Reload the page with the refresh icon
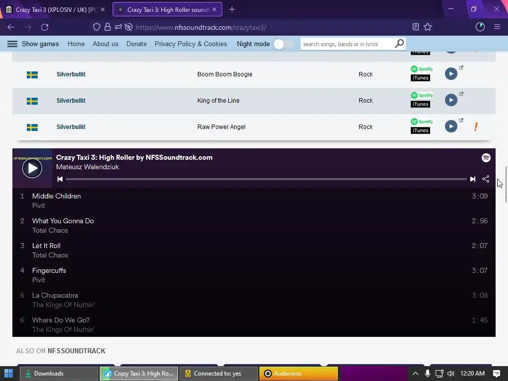 pyautogui.click(x=45, y=27)
